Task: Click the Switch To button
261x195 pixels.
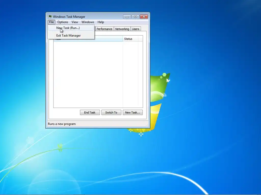Action: [111, 112]
